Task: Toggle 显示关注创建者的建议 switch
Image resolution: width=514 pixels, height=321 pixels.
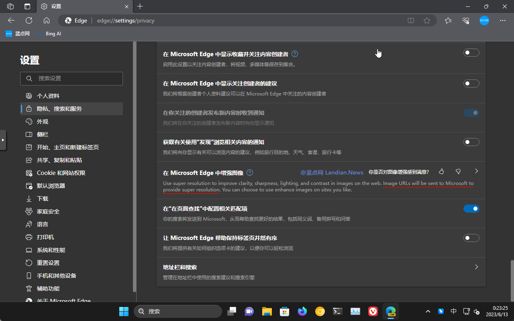Action: (x=471, y=83)
